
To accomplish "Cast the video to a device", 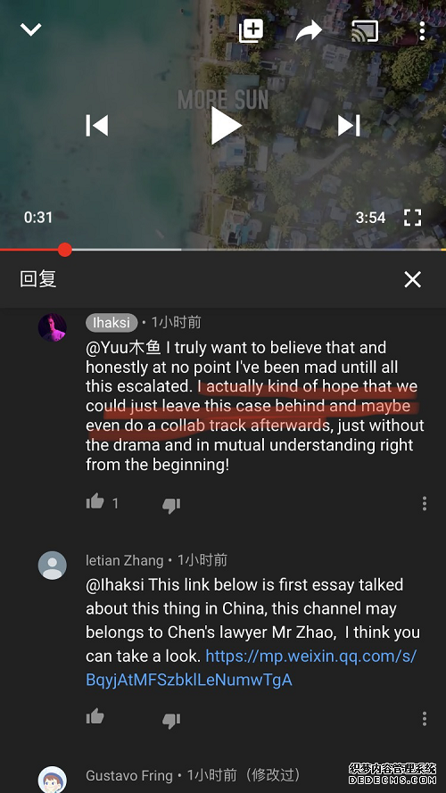I will click(x=365, y=31).
